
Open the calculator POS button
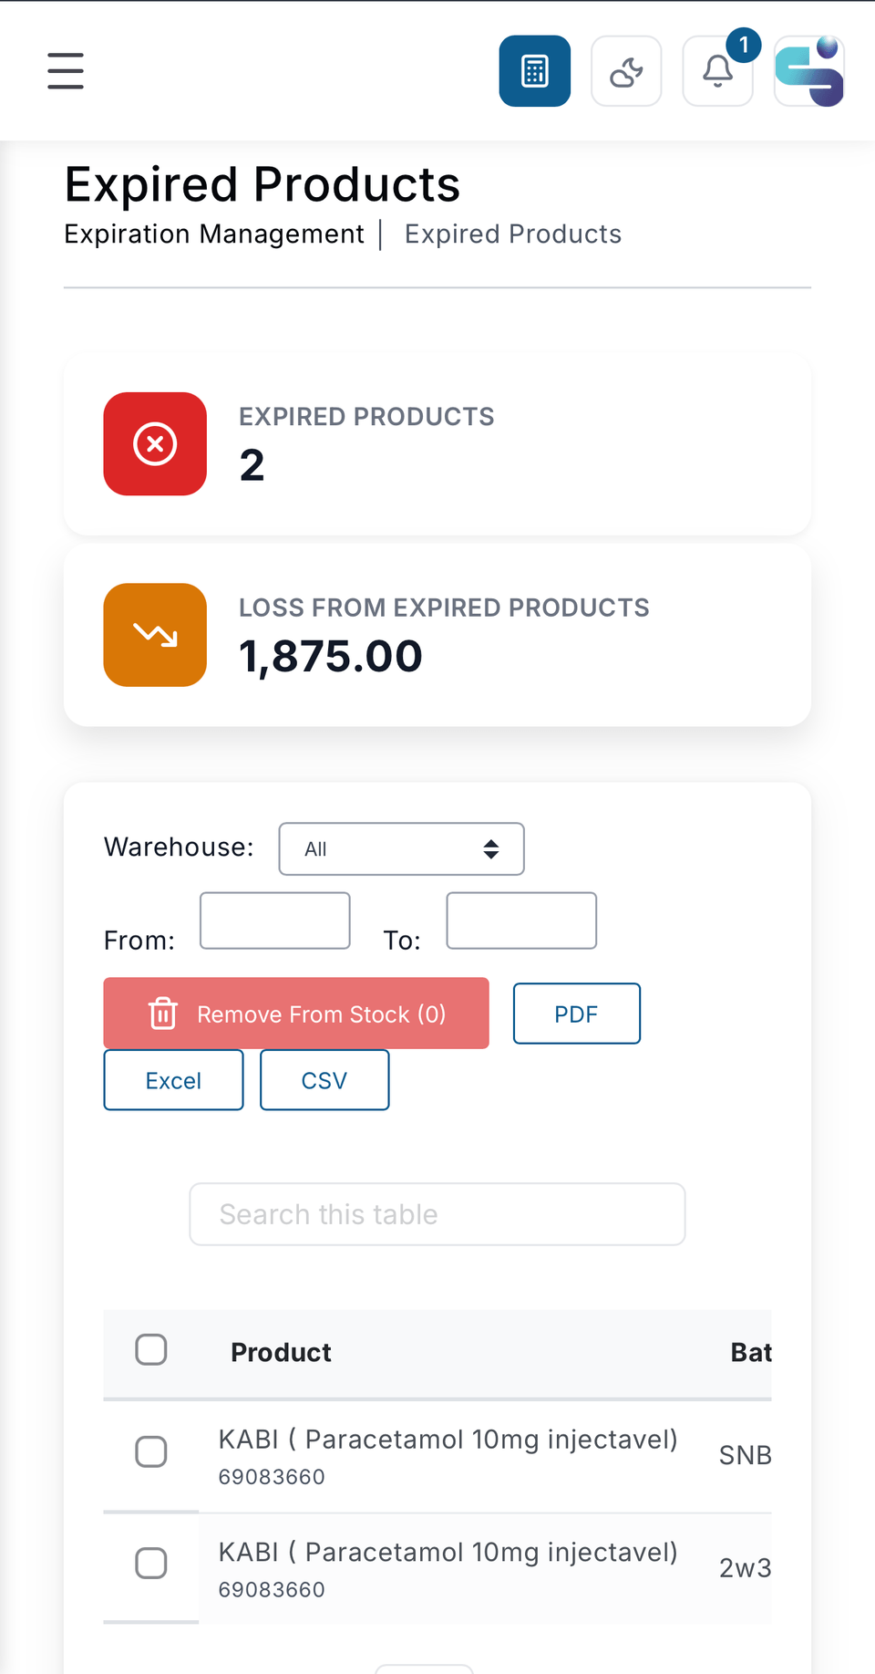(535, 71)
